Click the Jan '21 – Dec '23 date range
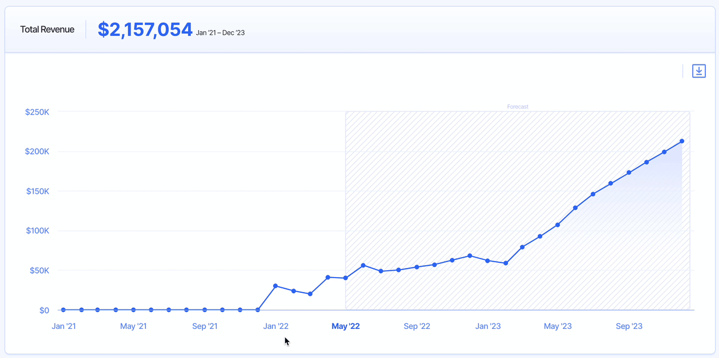This screenshot has height=358, width=719. (x=220, y=33)
